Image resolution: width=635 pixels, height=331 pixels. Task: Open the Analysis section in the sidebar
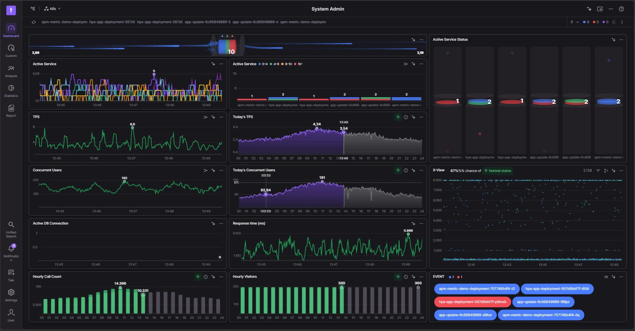pos(11,71)
